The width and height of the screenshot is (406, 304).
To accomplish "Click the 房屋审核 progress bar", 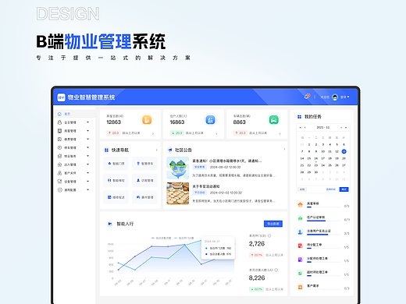I will point(324,207).
